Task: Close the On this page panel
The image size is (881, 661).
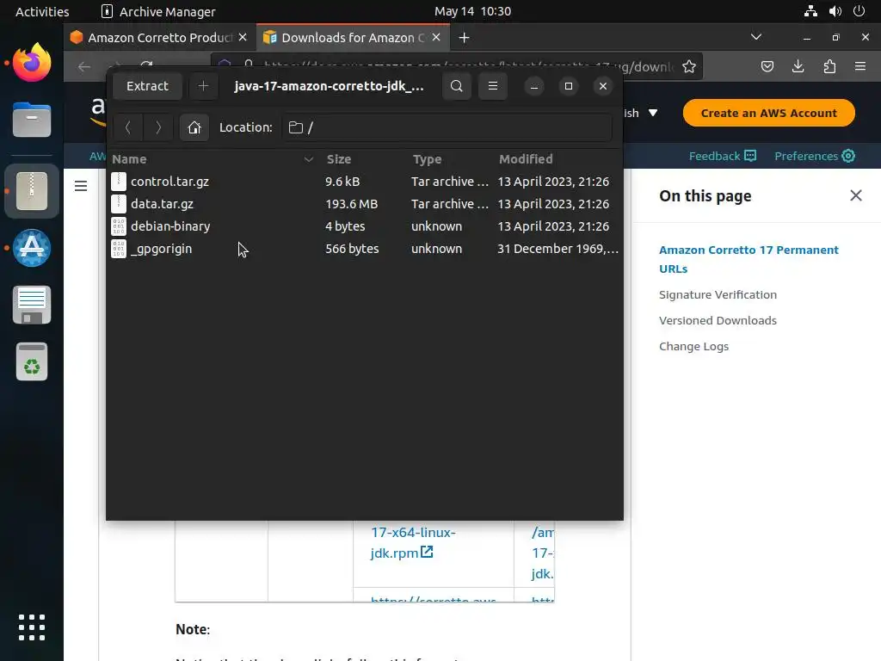Action: coord(856,195)
